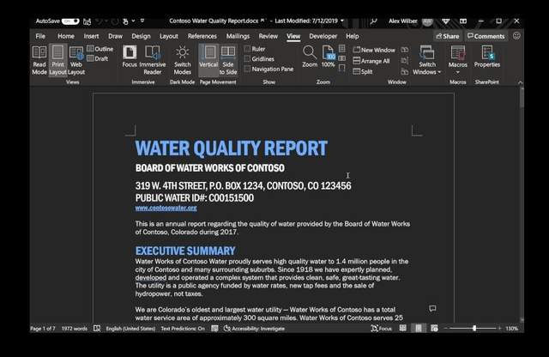Click the zoom slider in status bar
The image size is (549, 357).
pos(474,329)
